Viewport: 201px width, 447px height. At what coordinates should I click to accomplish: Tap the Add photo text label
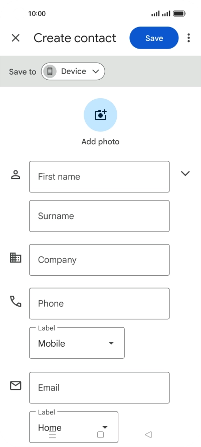(100, 142)
